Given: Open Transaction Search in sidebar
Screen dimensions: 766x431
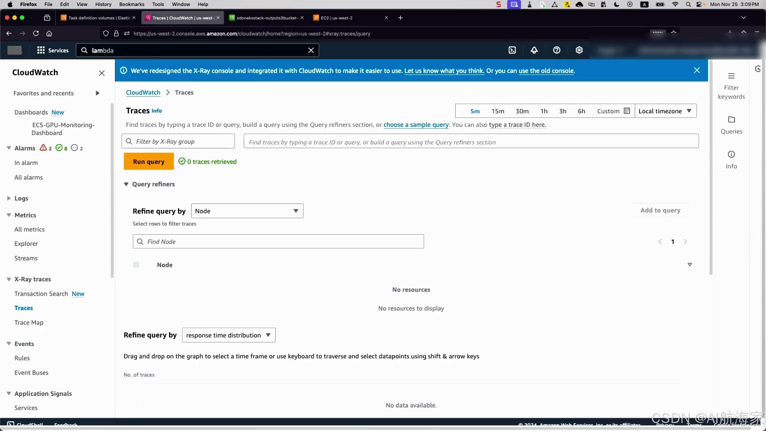Looking at the screenshot, I should tap(41, 294).
